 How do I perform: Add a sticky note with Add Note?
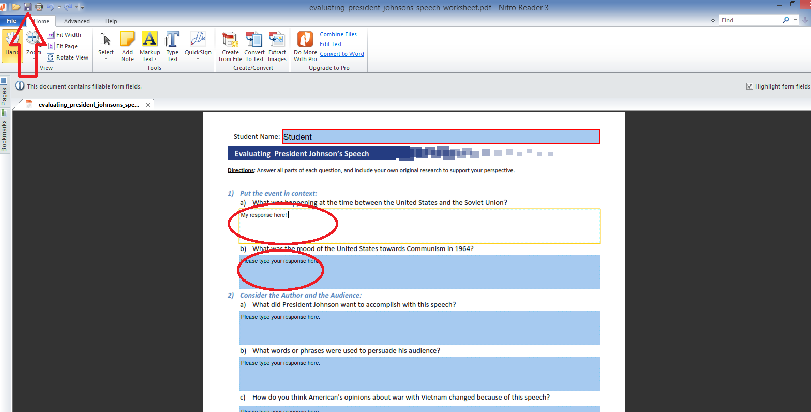pyautogui.click(x=127, y=46)
